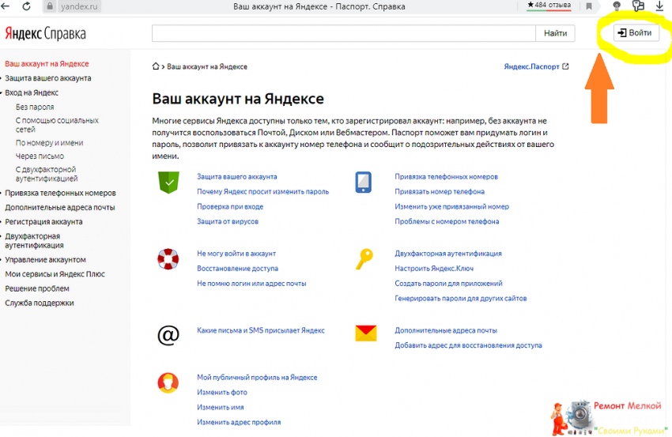Open the browser downloads arrow icon
672x437 pixels.
[659, 6]
